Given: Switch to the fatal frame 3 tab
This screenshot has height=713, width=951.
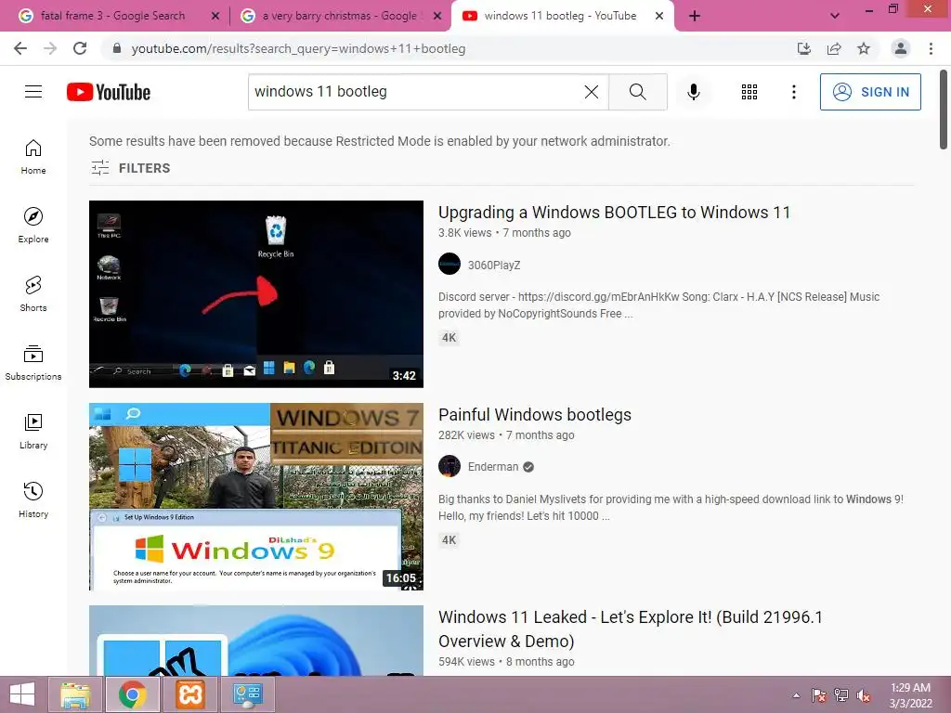Looking at the screenshot, I should coord(112,16).
